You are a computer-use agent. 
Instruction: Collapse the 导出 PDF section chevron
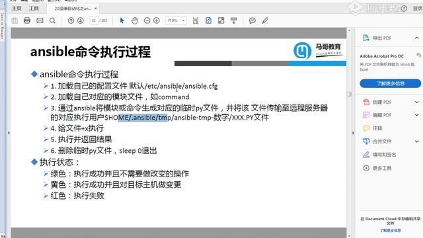pos(417,38)
